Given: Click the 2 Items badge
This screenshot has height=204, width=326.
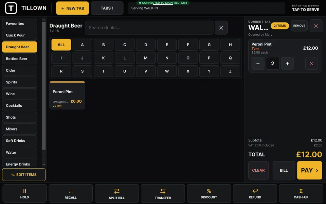Looking at the screenshot, I should coord(279,26).
